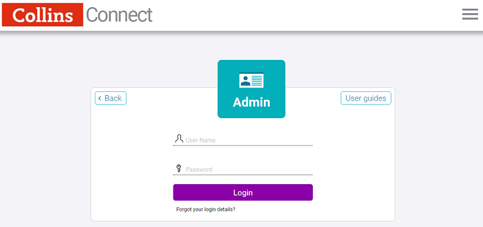Click the key icon beside Password
483x227 pixels.
click(178, 168)
